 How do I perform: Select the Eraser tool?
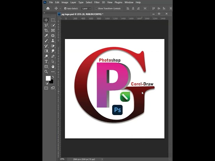[53, 46]
